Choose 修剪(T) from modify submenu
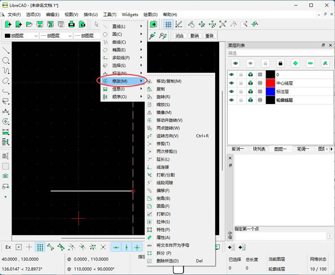The height and width of the screenshot is (275, 335). click(180, 144)
